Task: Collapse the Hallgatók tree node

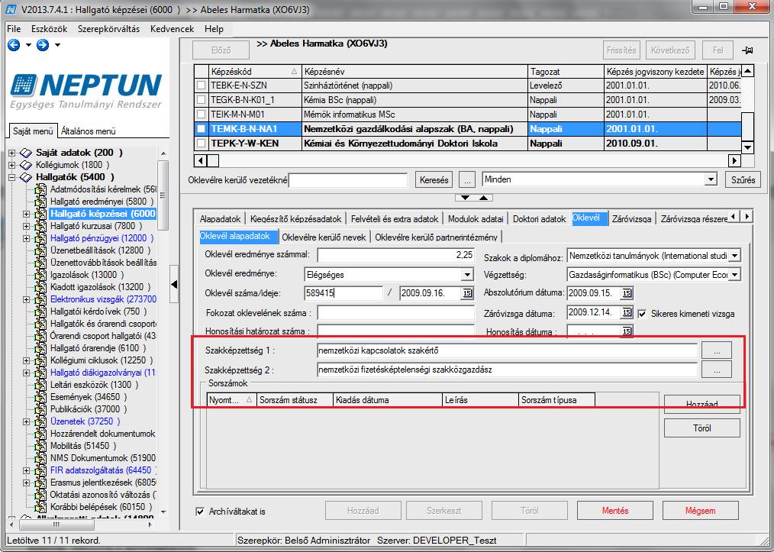Action: tap(12, 177)
